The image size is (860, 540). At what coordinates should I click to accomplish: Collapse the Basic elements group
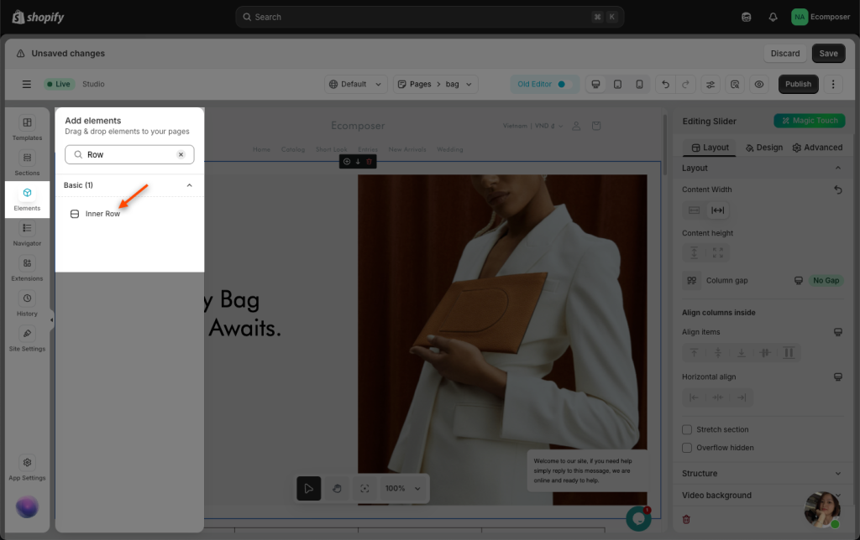tap(189, 185)
